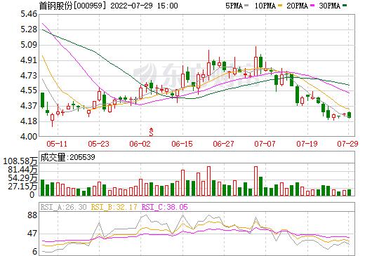Click the 30PMA green legend swatch

[345, 6]
